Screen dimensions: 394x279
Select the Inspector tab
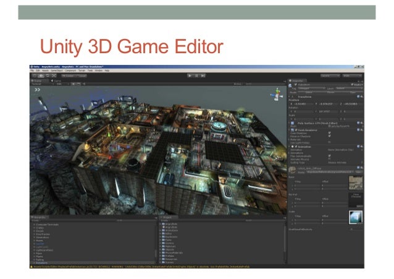[x=296, y=81]
